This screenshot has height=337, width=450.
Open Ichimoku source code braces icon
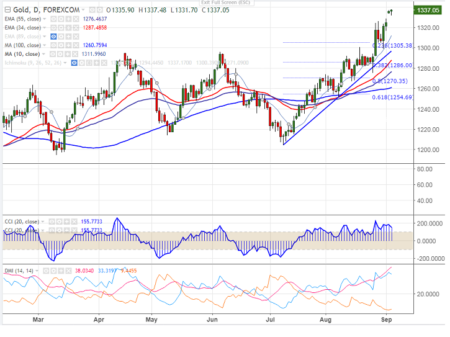point(89,63)
